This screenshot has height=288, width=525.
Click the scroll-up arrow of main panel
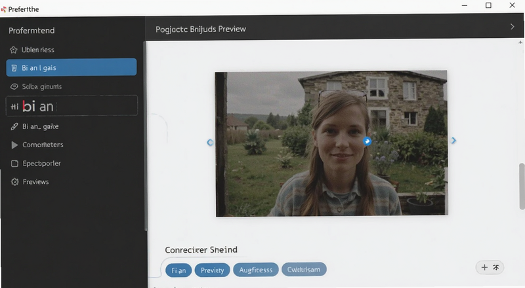(520, 43)
